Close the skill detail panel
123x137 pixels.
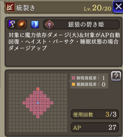click(x=118, y=7)
